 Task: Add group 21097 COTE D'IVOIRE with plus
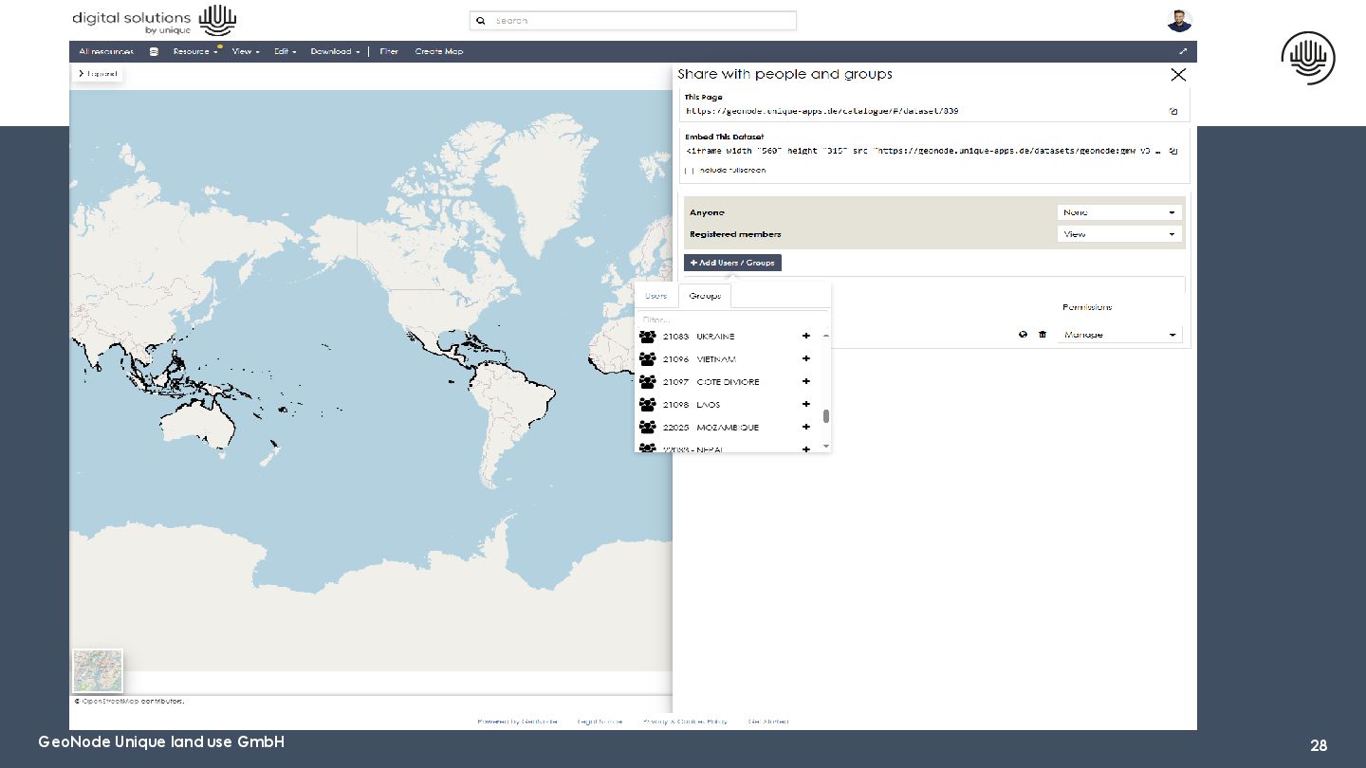806,381
